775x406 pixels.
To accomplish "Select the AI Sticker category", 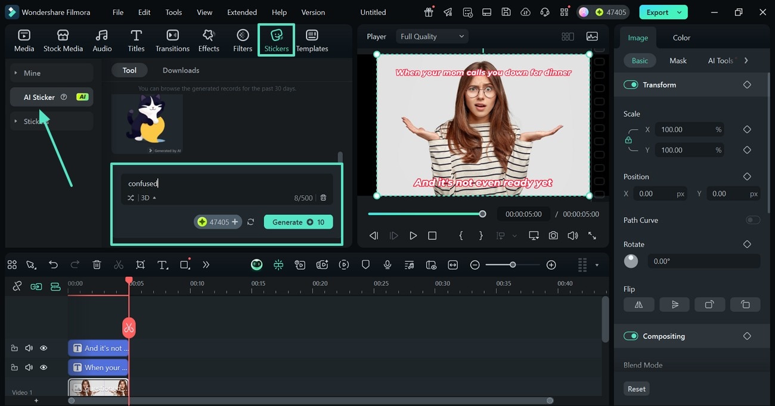I will tap(52, 97).
